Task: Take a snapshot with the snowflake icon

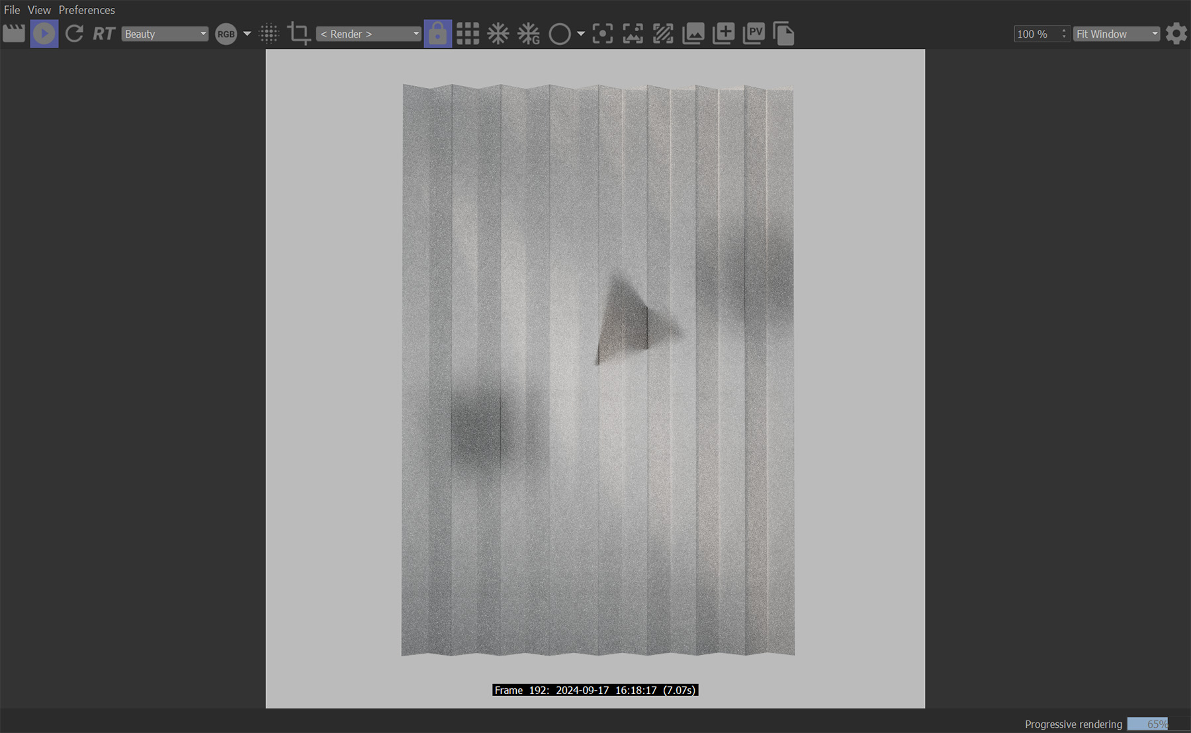Action: pyautogui.click(x=498, y=33)
